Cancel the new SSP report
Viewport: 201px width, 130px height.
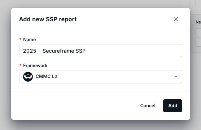[148, 105]
